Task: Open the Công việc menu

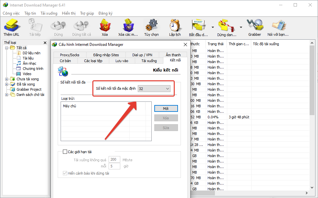Action: (x=11, y=13)
